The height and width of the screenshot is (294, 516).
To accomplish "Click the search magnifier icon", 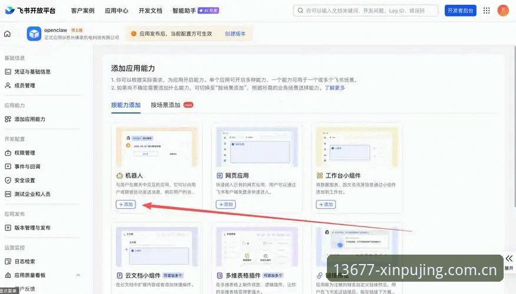I will (x=300, y=11).
